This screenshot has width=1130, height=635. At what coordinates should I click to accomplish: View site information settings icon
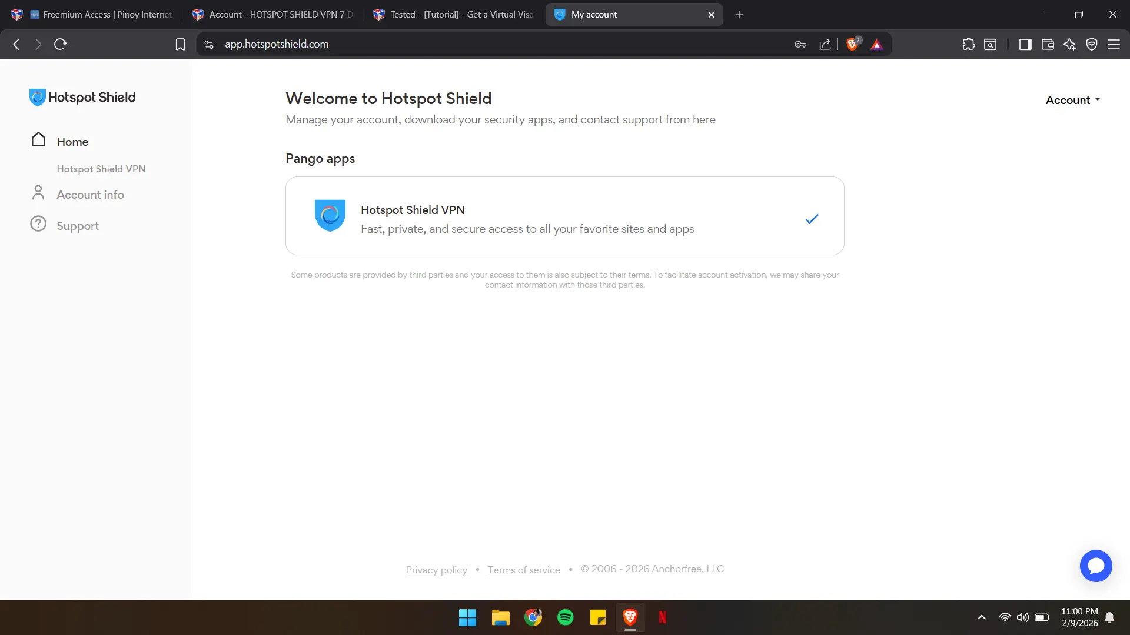pyautogui.click(x=209, y=44)
